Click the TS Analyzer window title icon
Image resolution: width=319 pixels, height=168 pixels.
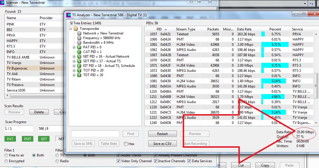69,15
